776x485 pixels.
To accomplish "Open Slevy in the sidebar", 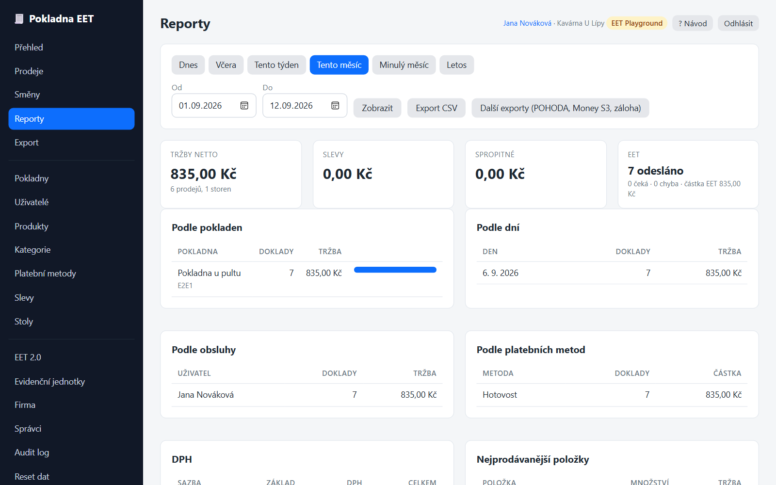I will (71, 298).
